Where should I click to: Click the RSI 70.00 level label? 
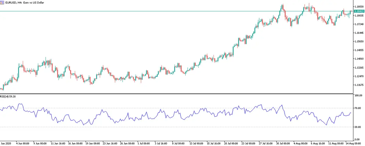click(357, 108)
